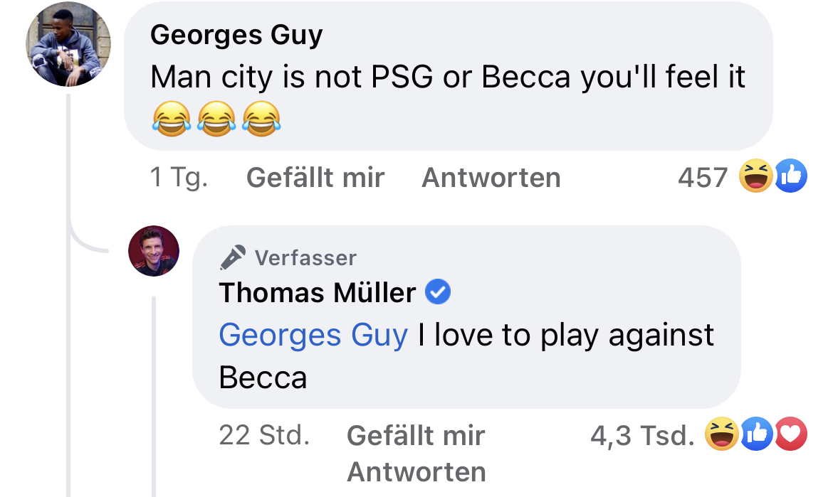833x497 pixels.
Task: Click the Georges Guy commenter name
Action: point(236,34)
